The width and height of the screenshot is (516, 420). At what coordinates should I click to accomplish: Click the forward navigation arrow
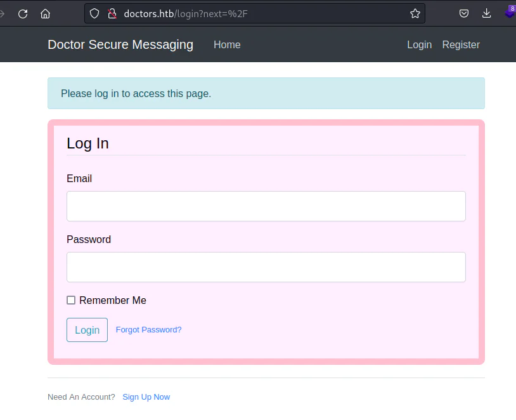coord(2,14)
